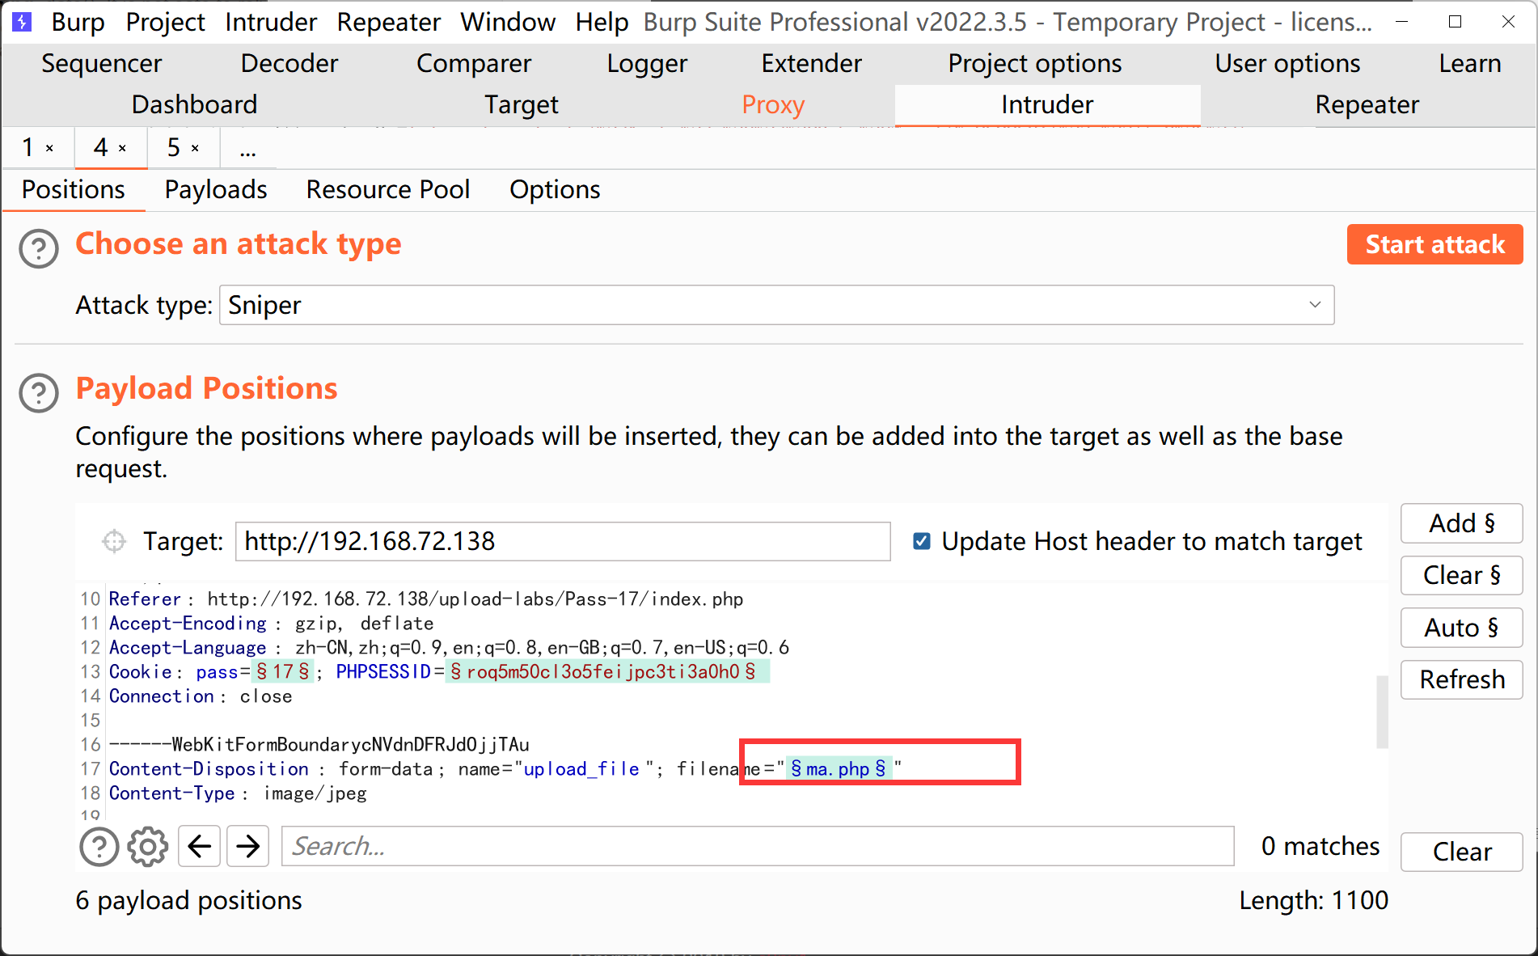Click the Search input field
1538x956 pixels.
(758, 847)
